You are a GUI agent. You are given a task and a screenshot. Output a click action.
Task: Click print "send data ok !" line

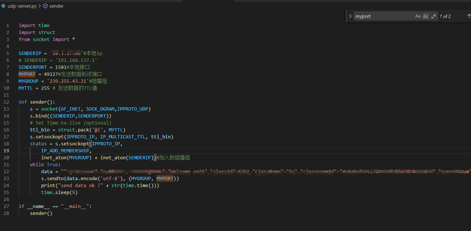(x=100, y=185)
